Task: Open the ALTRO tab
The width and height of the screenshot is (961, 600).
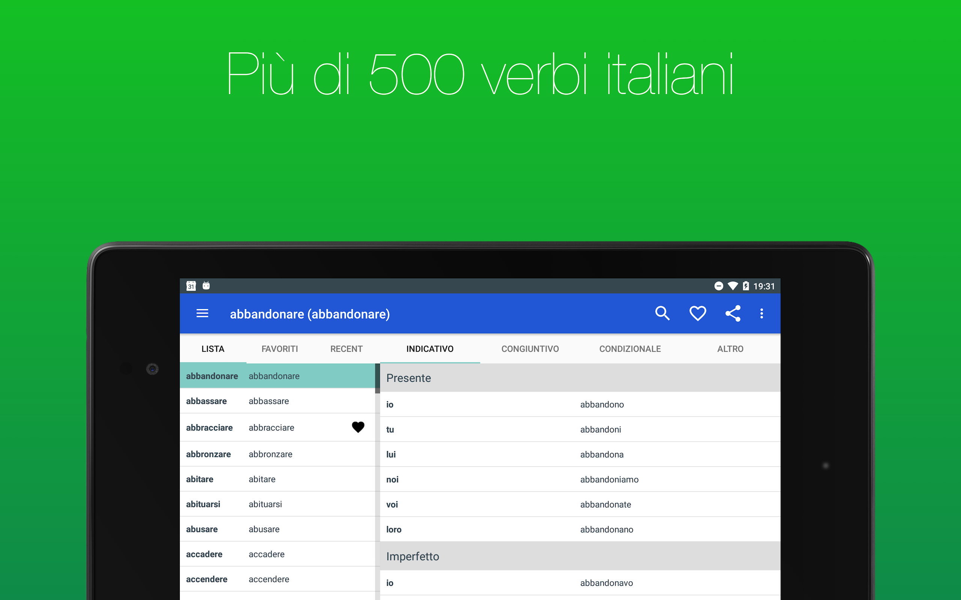Action: (730, 349)
